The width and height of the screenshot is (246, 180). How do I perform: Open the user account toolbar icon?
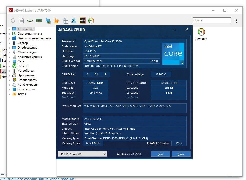point(74,21)
